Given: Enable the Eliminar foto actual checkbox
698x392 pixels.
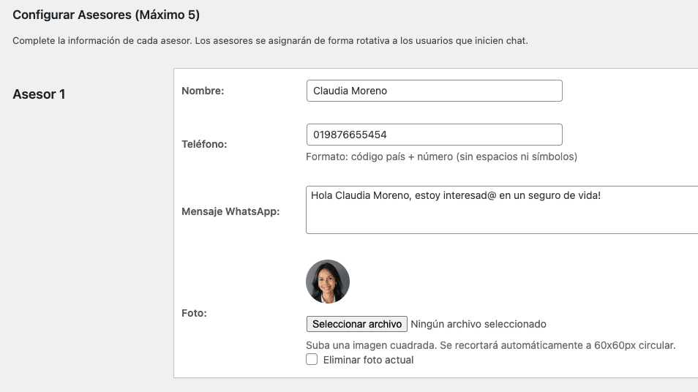Looking at the screenshot, I should click(312, 360).
